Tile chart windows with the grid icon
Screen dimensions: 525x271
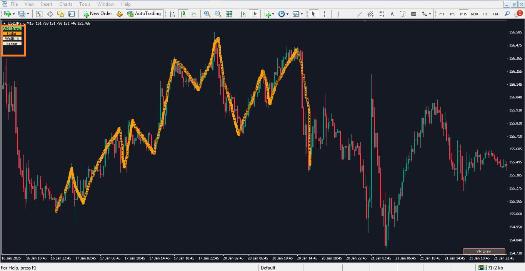(x=229, y=14)
